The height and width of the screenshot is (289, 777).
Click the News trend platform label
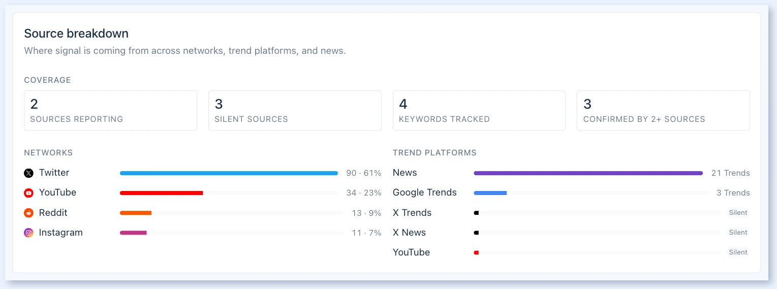(x=405, y=173)
